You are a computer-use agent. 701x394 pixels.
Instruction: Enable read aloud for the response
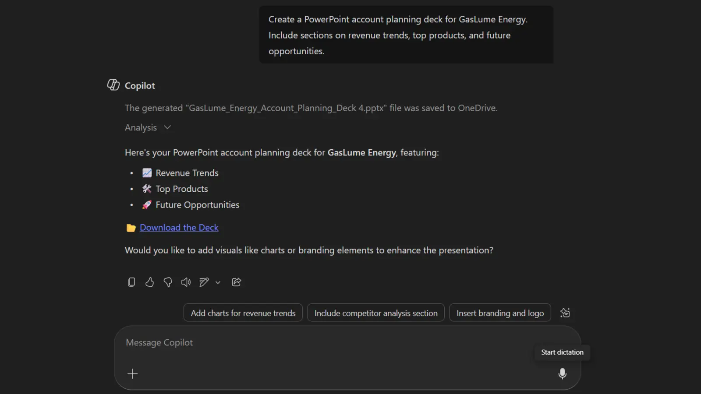pos(185,282)
